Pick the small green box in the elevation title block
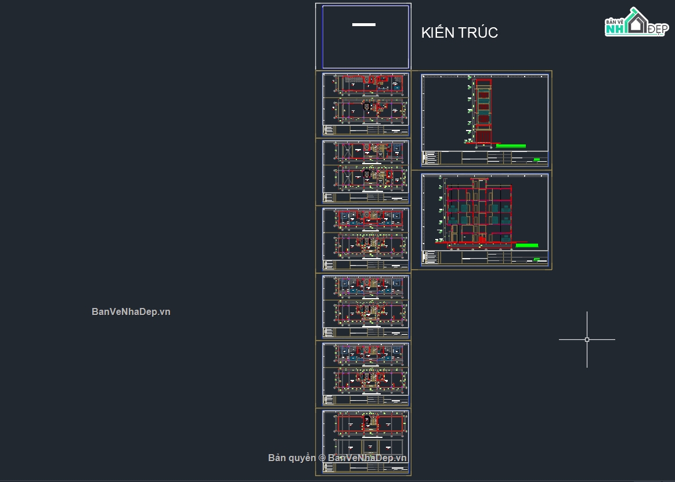 tap(537, 160)
